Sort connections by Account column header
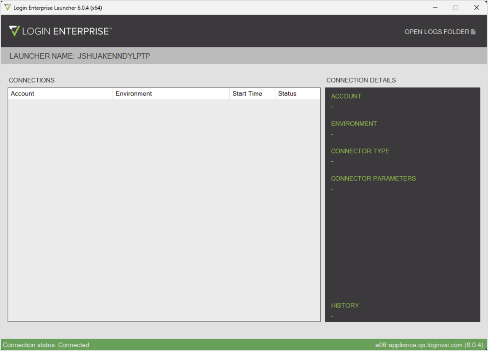This screenshot has width=488, height=351. pos(60,94)
